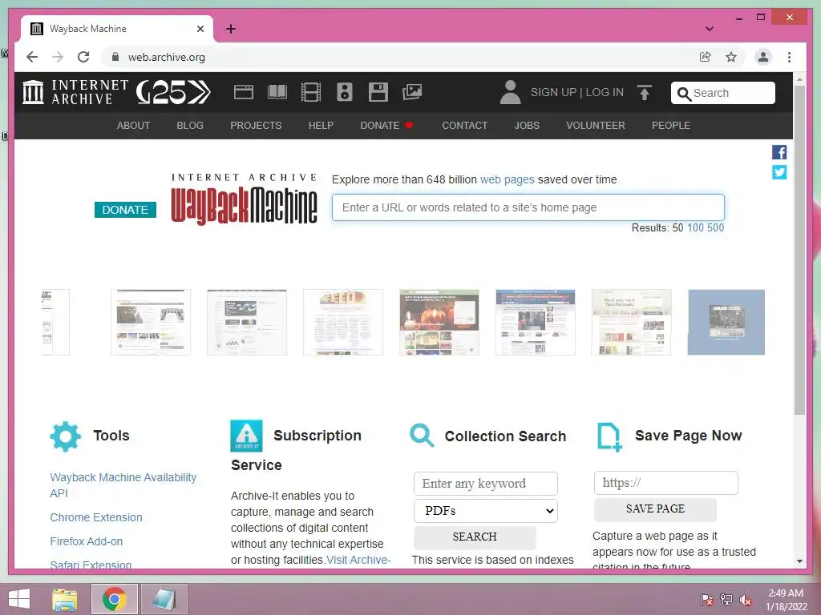Screen dimensions: 821x615
Task: Click LOG IN link
Action: tap(605, 93)
